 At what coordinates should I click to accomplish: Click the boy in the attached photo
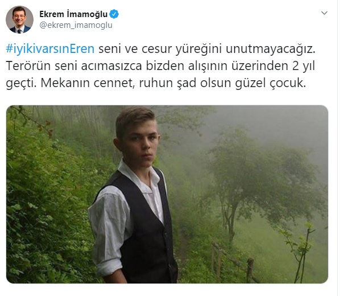pos(134,195)
